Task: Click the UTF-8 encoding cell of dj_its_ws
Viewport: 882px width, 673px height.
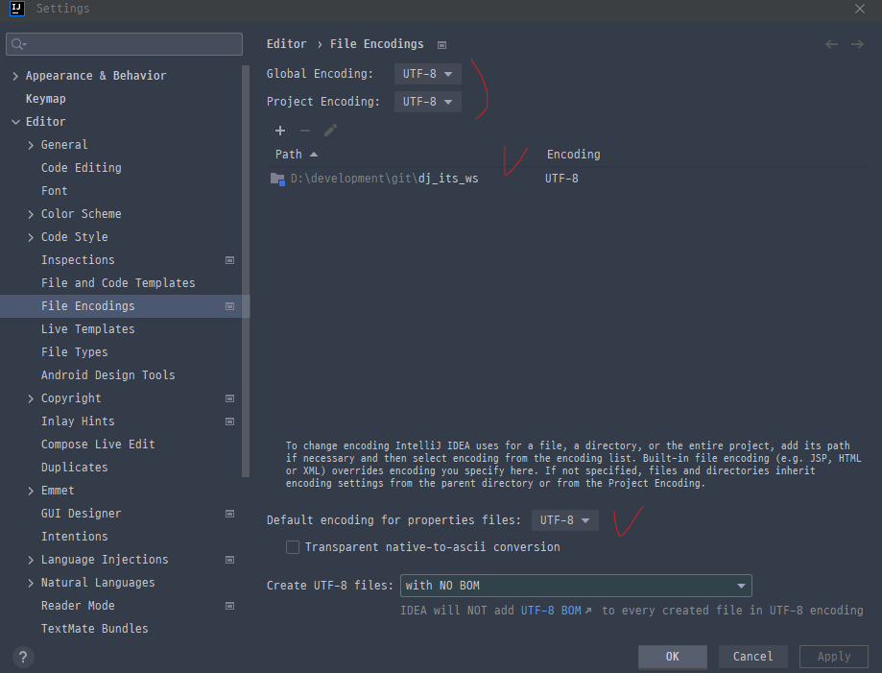Action: 561,179
